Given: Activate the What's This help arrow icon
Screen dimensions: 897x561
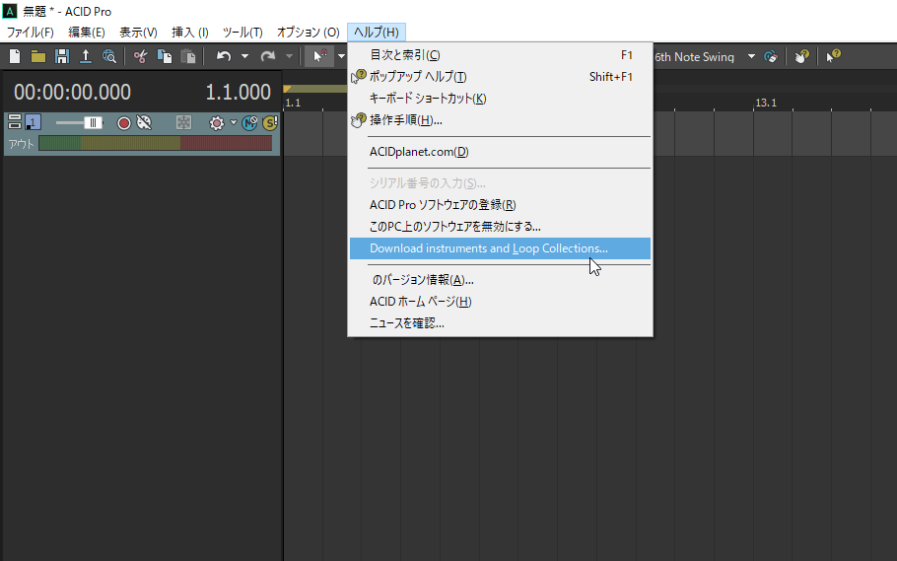Looking at the screenshot, I should click(x=834, y=56).
